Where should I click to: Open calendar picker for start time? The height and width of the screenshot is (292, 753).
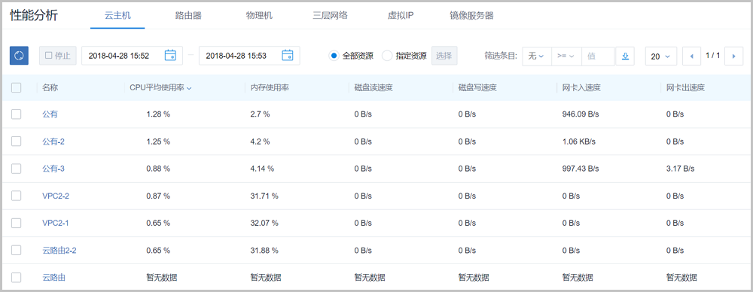pos(170,55)
